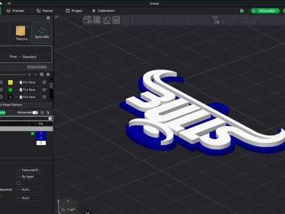
Task: Collapse the sidebar with viewport corner icon
Action: pos(56,17)
